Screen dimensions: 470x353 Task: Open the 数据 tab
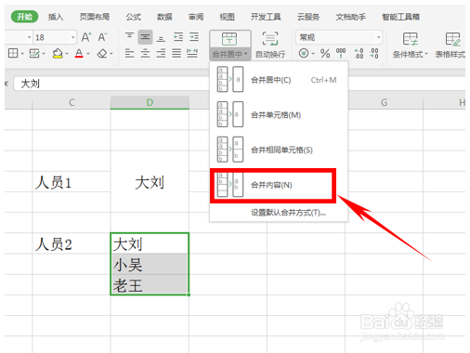(x=164, y=17)
